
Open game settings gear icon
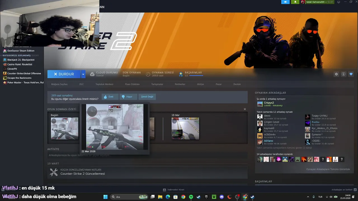(336, 74)
